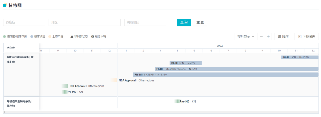This screenshot has height=117, width=321.
Task: Click the 地区 region input field
Action: (85, 22)
